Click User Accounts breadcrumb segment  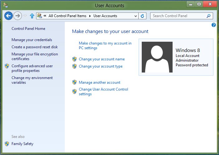pos(105,16)
